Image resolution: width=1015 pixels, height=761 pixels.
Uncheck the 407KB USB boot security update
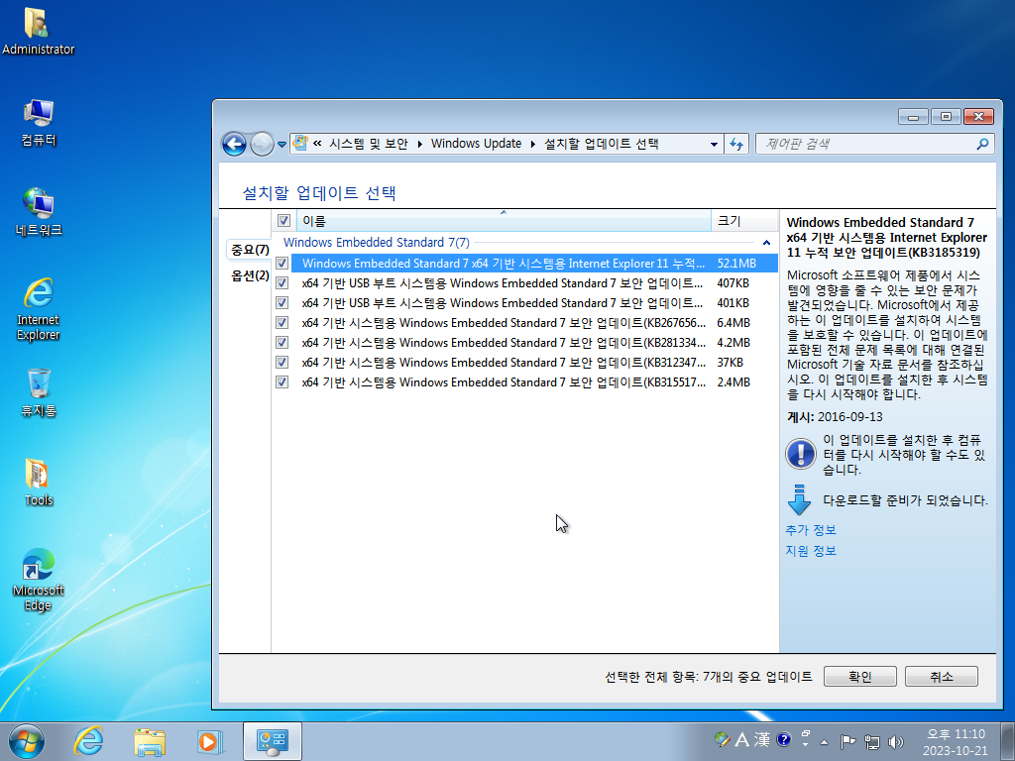coord(282,282)
